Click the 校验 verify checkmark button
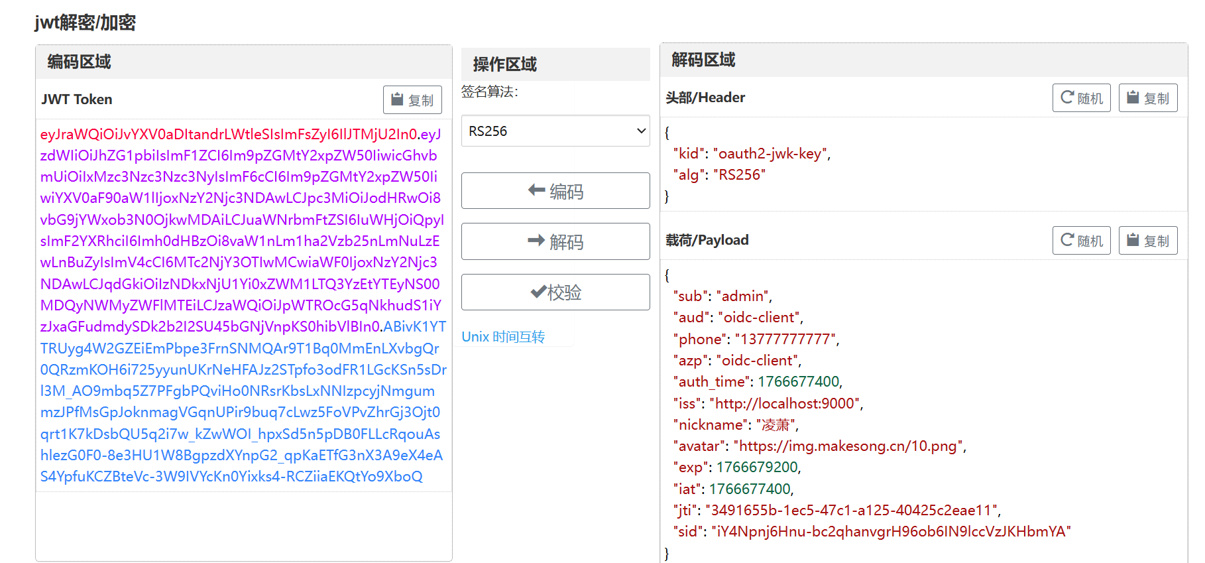The width and height of the screenshot is (1205, 563). tap(555, 292)
